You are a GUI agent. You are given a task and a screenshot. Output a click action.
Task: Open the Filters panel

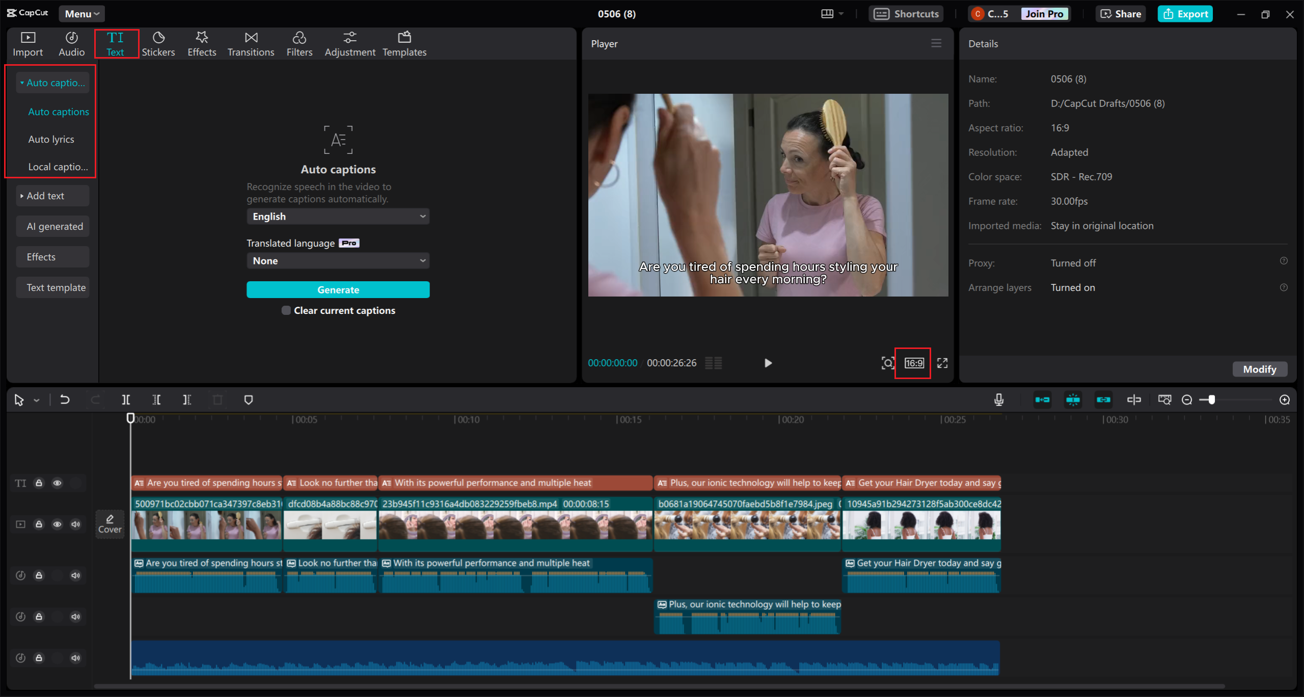click(x=300, y=43)
